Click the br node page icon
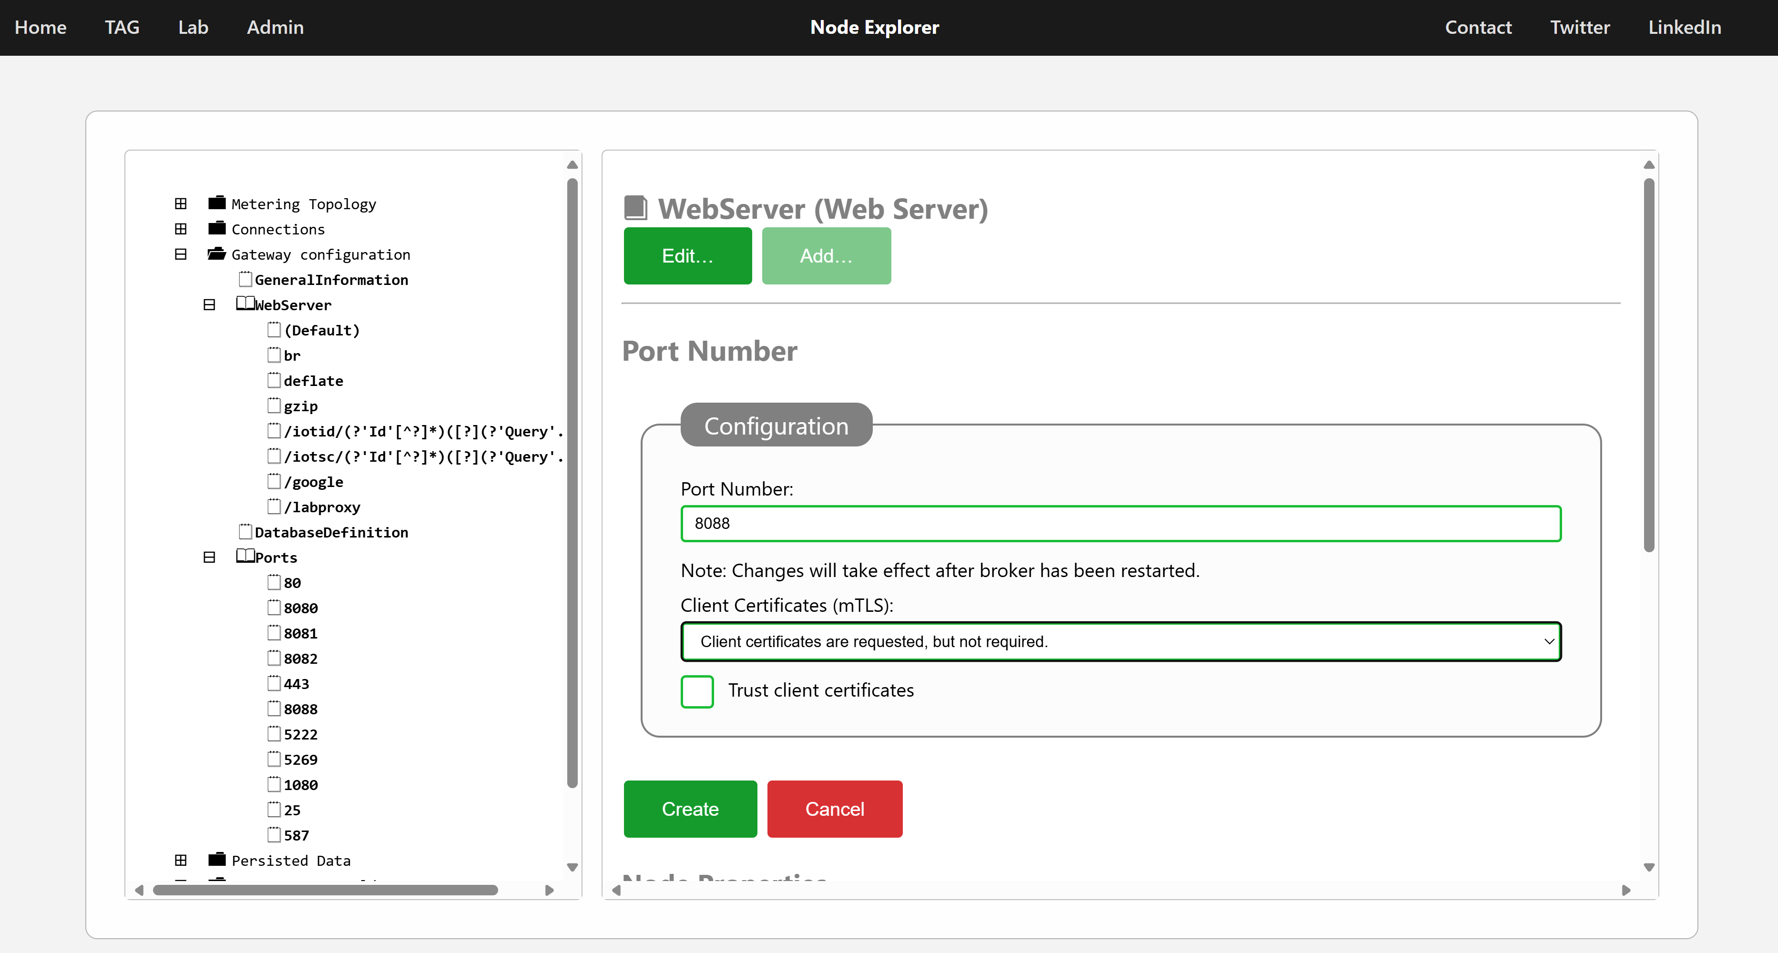This screenshot has width=1778, height=953. pos(274,355)
